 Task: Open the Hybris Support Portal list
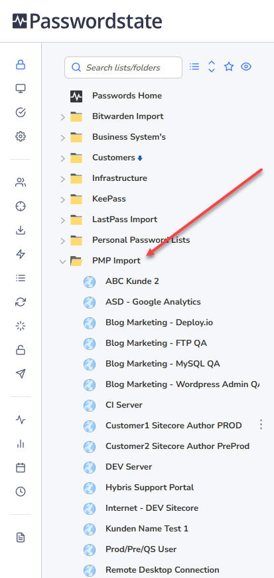tap(150, 488)
